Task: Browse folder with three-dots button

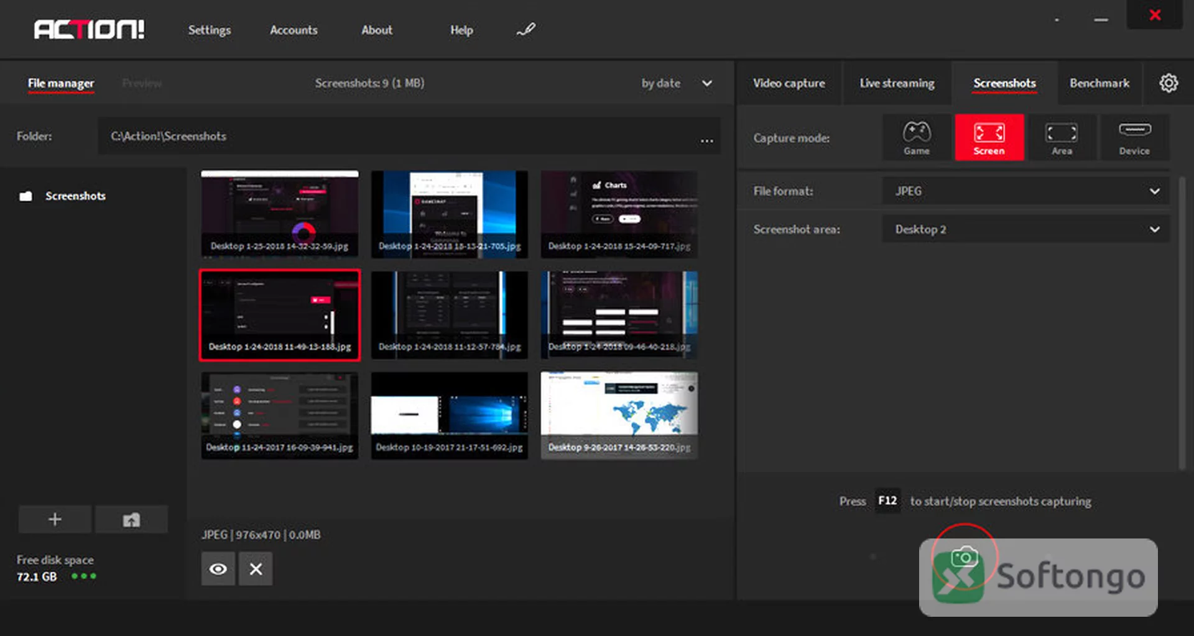Action: (707, 140)
